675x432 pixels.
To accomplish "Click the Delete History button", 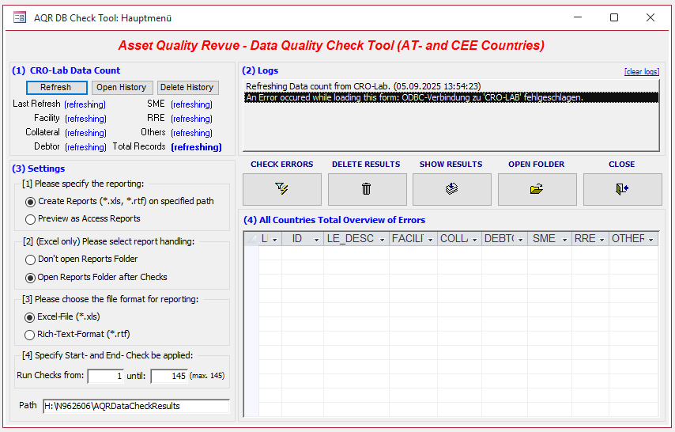I will (x=188, y=88).
